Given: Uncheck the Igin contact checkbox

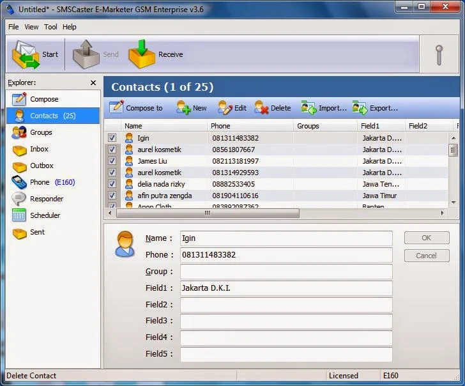Looking at the screenshot, I should point(112,137).
